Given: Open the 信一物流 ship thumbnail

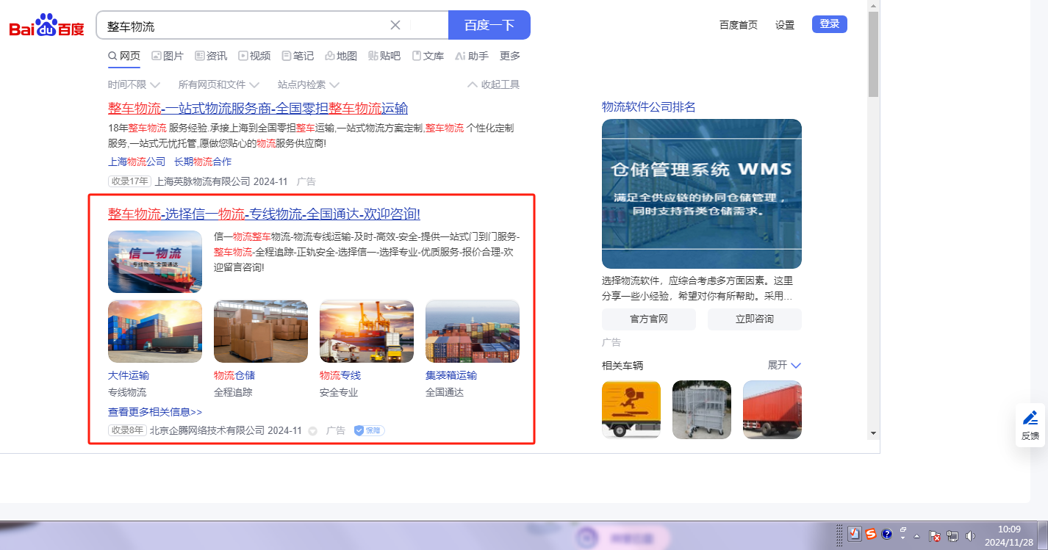Looking at the screenshot, I should pyautogui.click(x=155, y=262).
